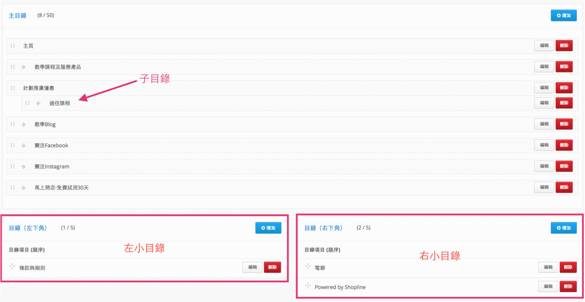Delete the Powered by Shopline item

tap(568, 286)
